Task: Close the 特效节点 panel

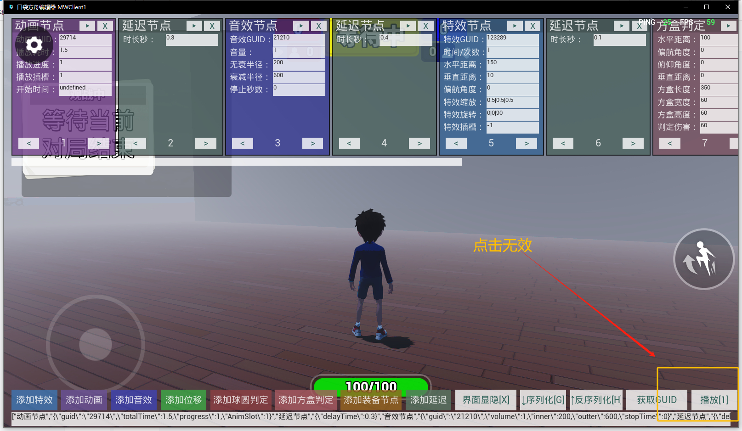Action: (532, 26)
